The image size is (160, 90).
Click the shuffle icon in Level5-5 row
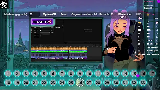[157, 40]
